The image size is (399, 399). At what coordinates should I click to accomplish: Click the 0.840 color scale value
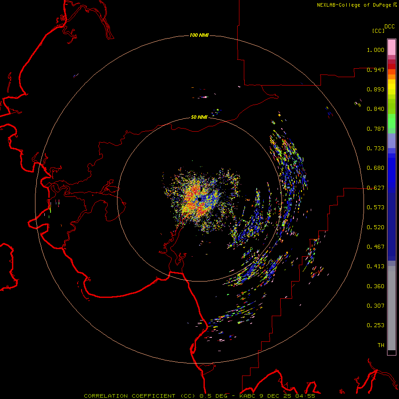(376, 109)
